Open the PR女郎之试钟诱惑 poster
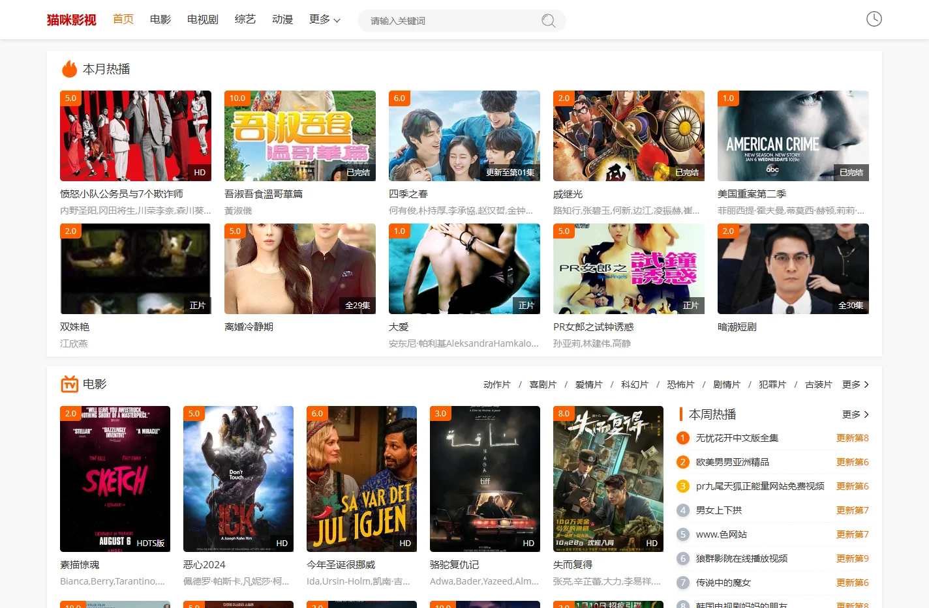Screen dimensions: 929x608 click(629, 268)
